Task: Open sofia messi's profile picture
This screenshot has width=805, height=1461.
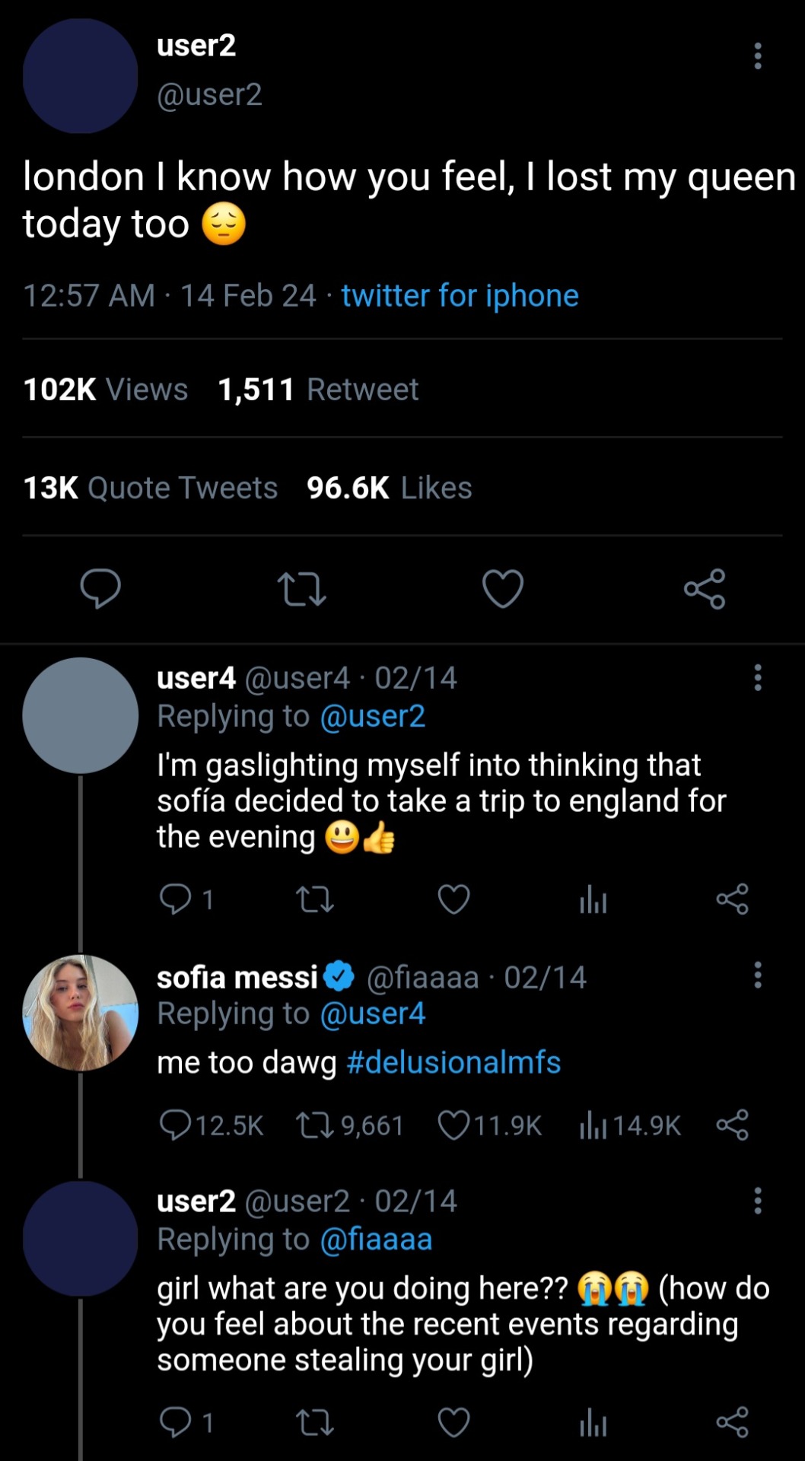Action: [81, 1012]
